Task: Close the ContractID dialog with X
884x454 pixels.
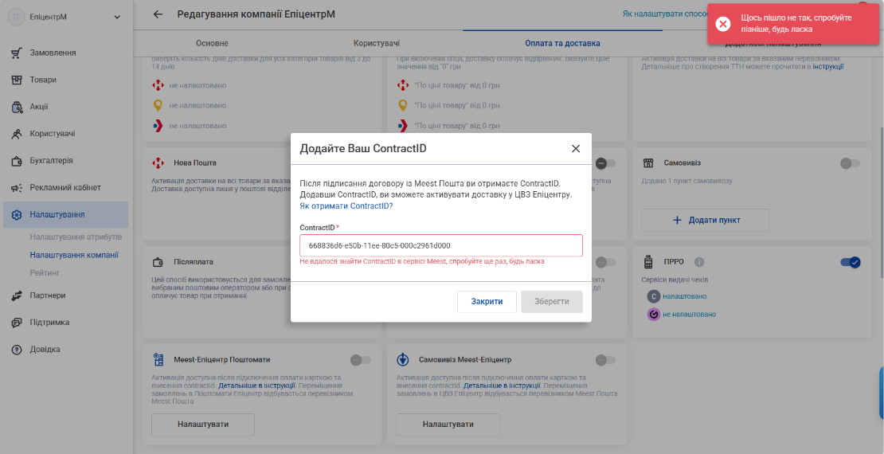Action: click(x=576, y=149)
